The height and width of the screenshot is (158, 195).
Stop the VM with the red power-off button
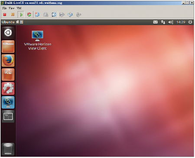click(x=5, y=15)
